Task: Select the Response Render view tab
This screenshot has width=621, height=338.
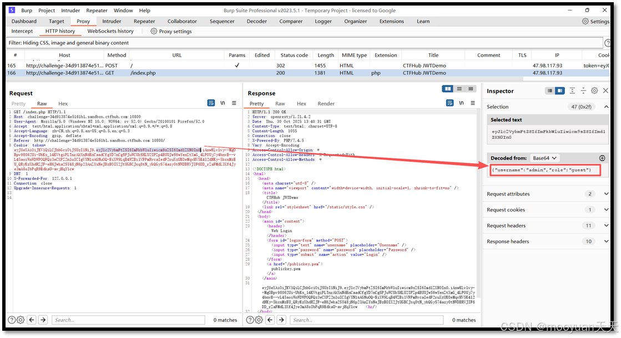Action: pos(326,103)
